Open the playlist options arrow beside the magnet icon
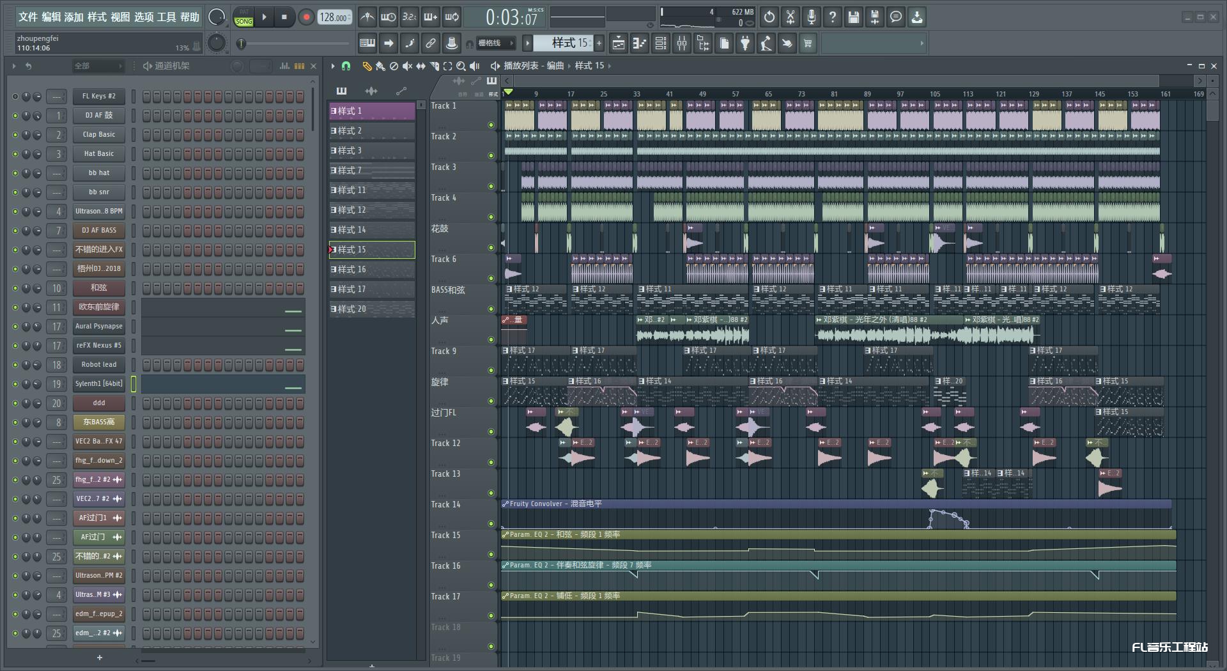This screenshot has width=1227, height=671. [333, 66]
